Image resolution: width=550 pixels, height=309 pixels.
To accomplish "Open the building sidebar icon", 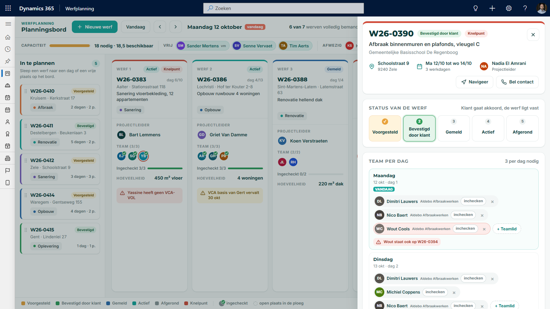I will 8,158.
